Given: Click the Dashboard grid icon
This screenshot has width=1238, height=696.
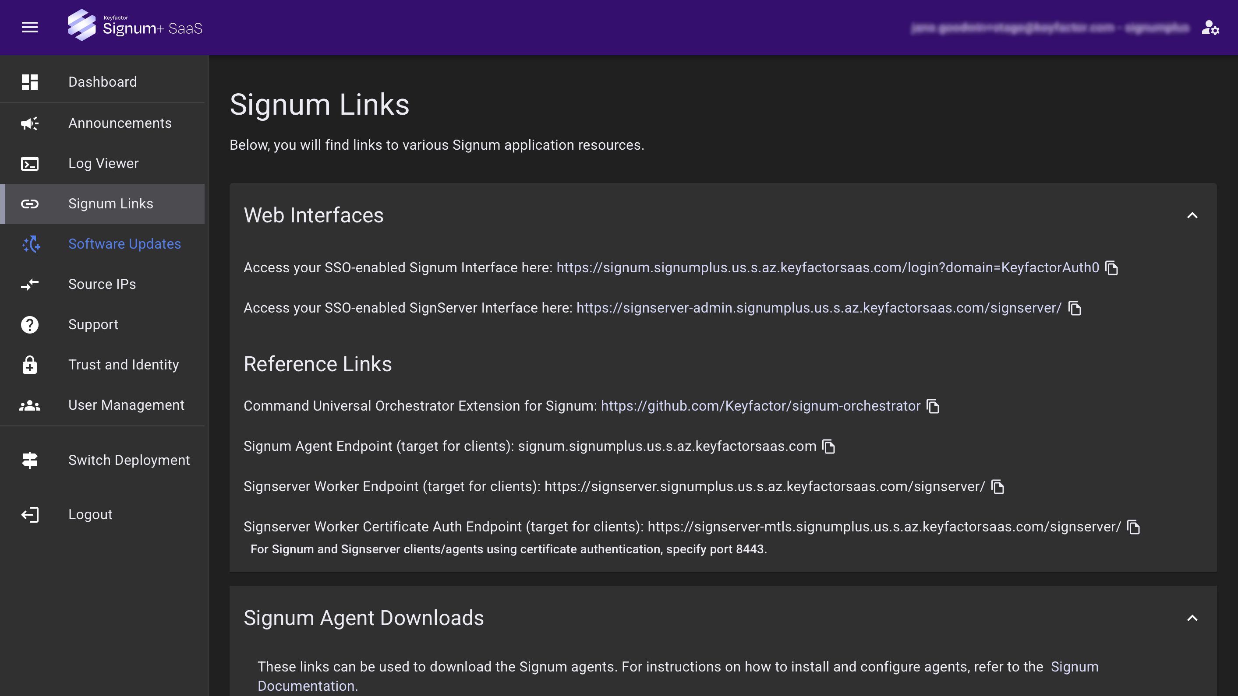Looking at the screenshot, I should click(29, 82).
